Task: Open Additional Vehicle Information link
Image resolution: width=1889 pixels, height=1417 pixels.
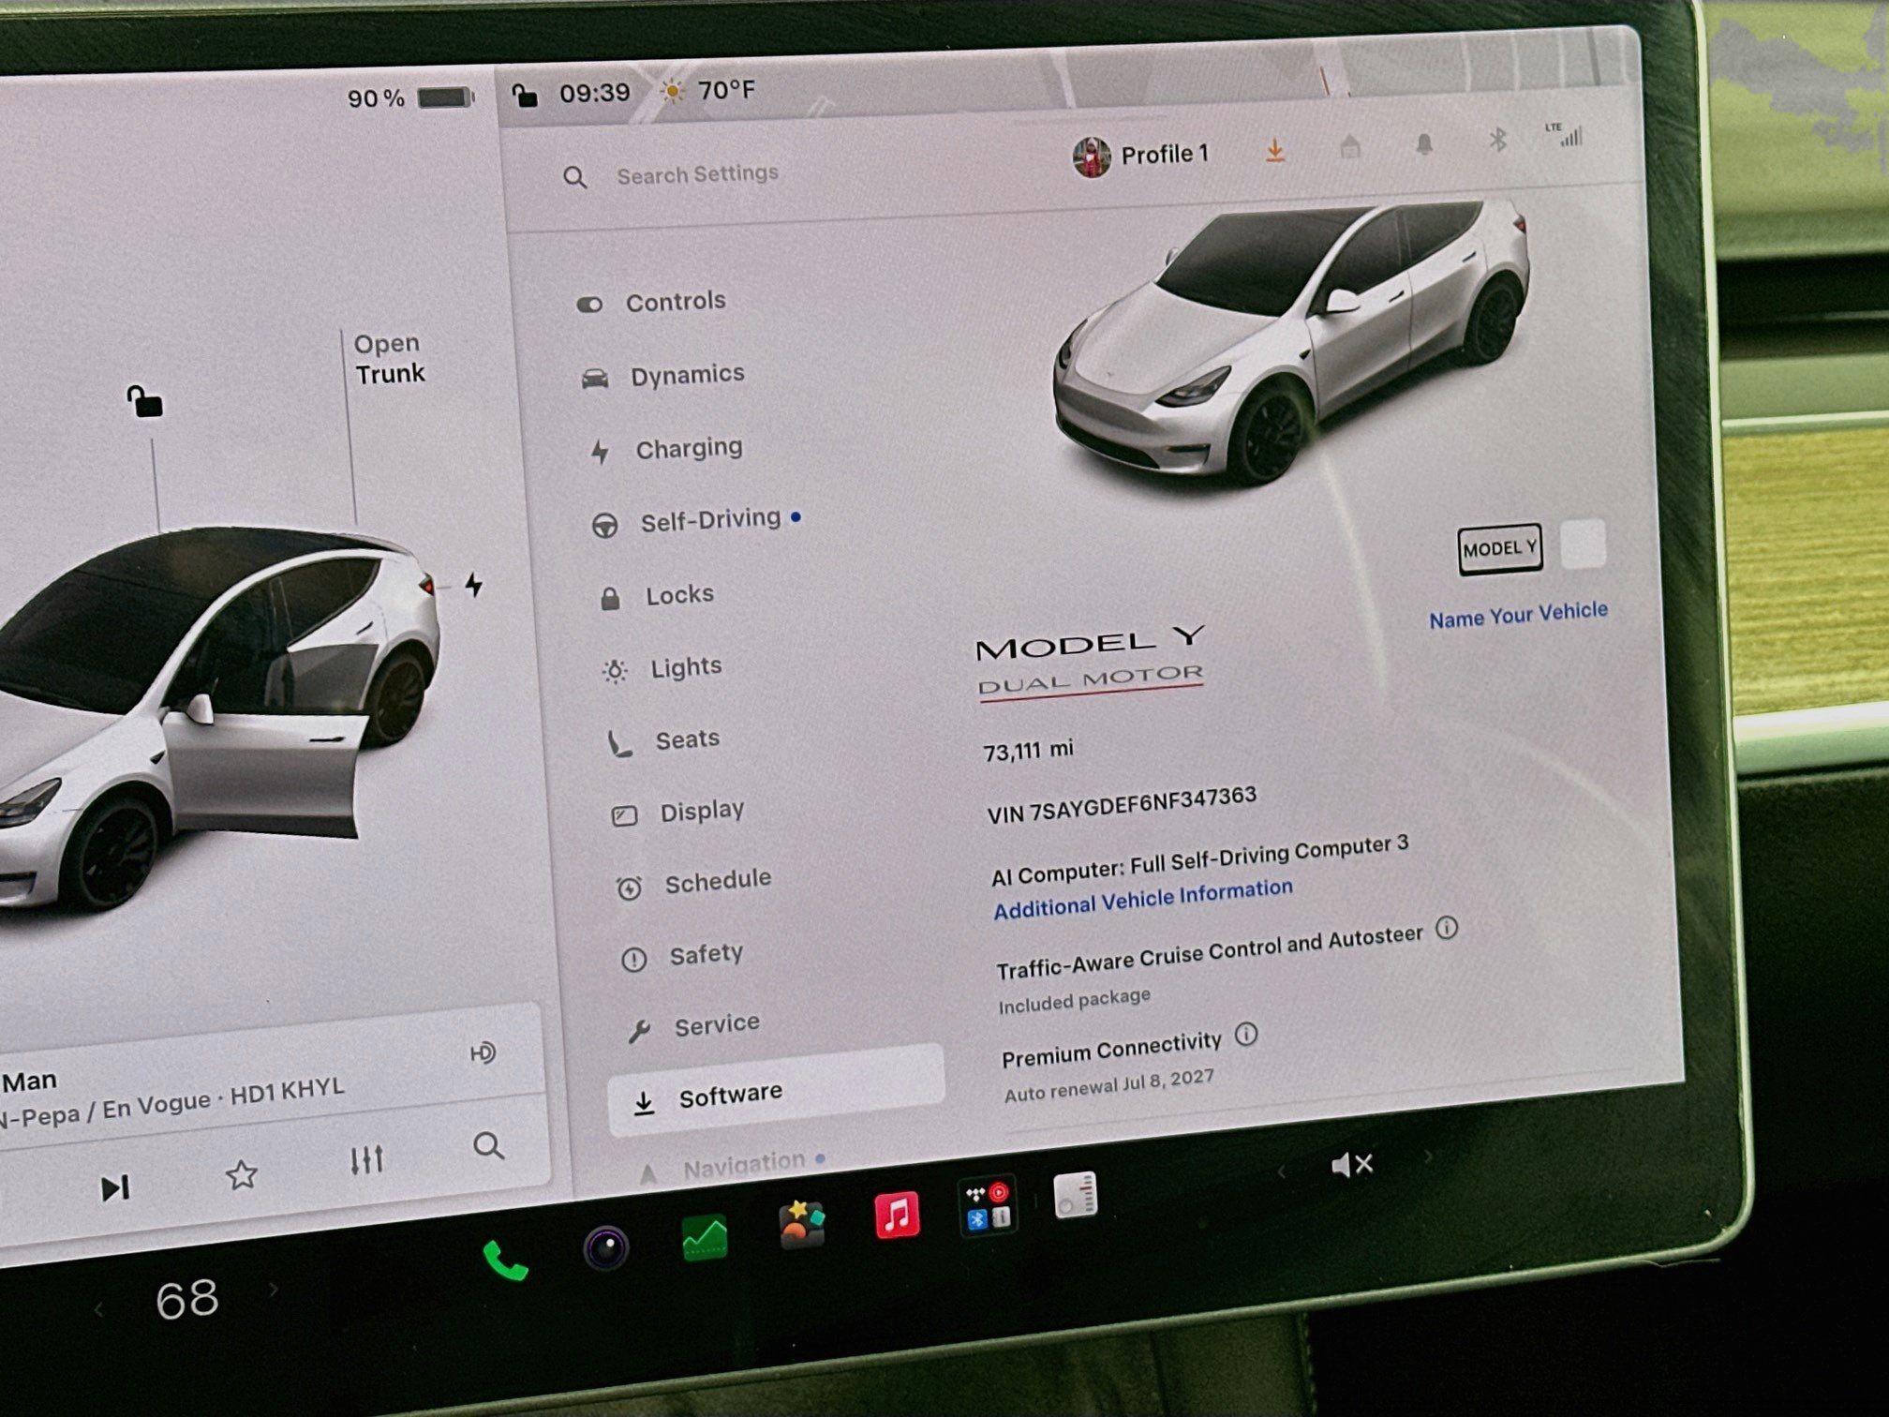Action: [1143, 898]
